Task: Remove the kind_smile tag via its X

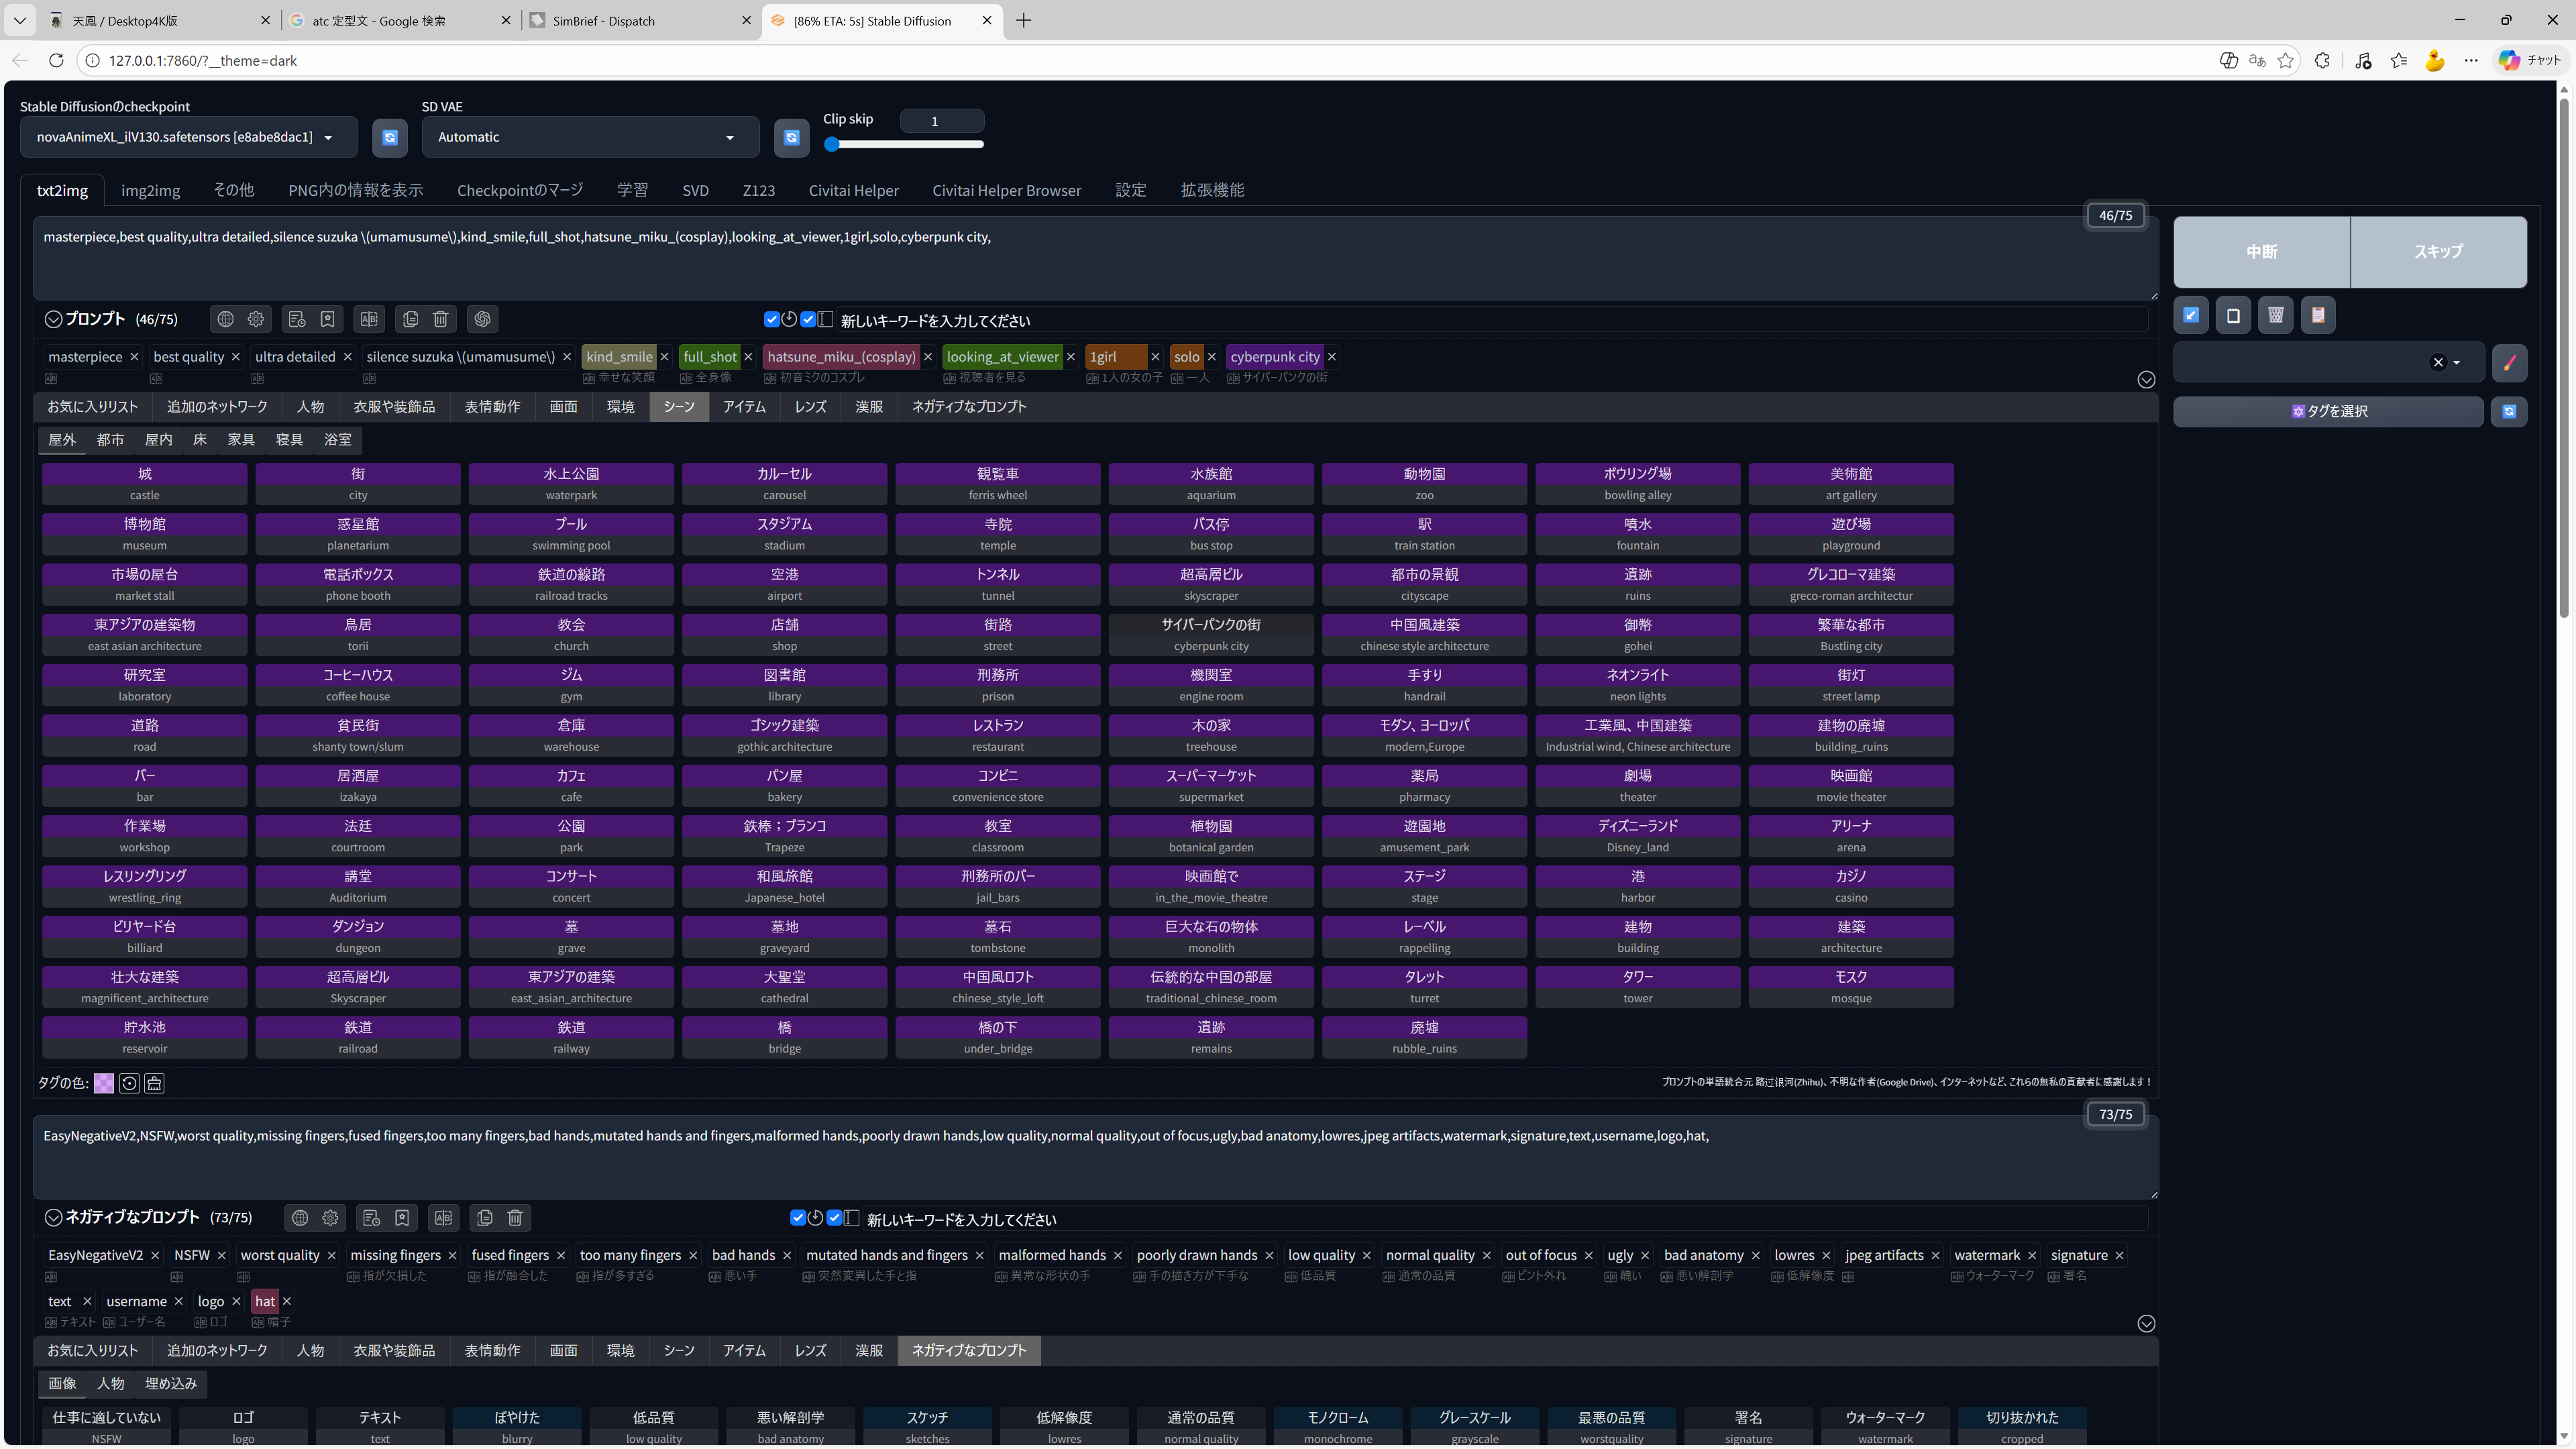Action: pos(664,357)
